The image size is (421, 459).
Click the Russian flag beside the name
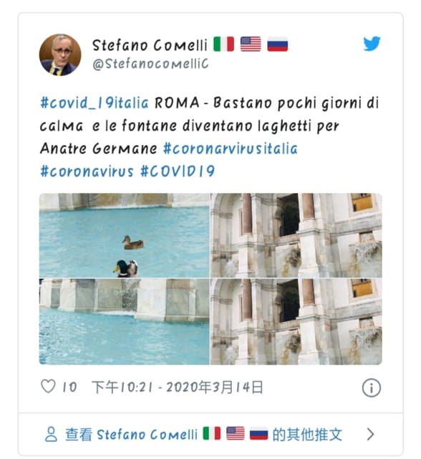(278, 44)
